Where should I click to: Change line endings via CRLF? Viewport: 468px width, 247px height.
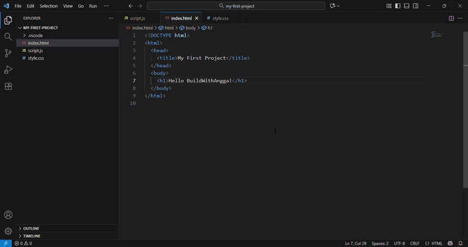(x=415, y=243)
